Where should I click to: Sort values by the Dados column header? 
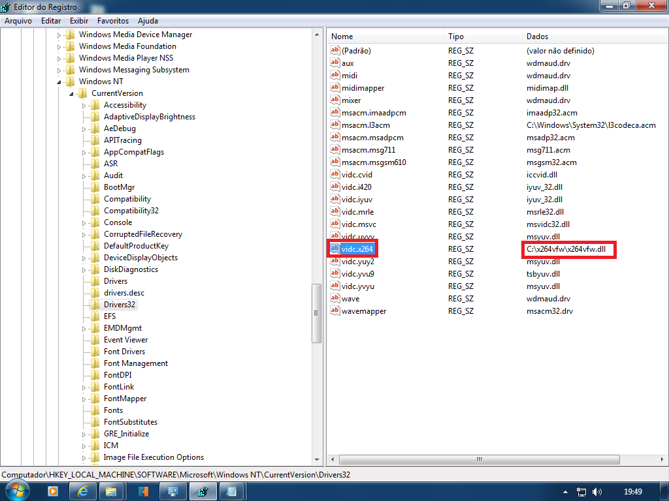(x=595, y=37)
